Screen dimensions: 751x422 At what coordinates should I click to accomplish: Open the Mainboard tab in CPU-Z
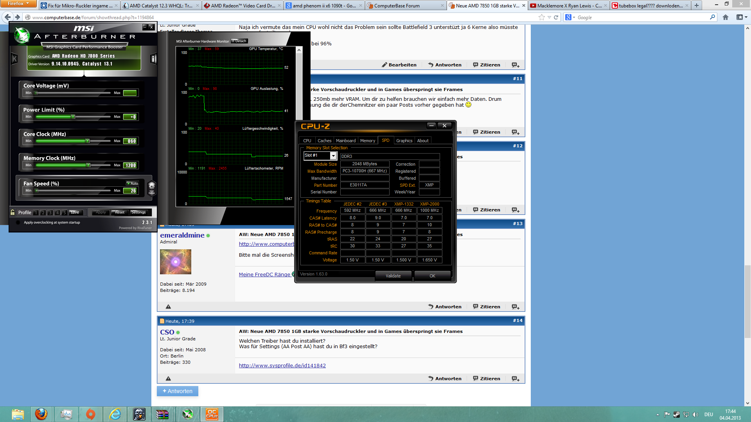(x=346, y=141)
